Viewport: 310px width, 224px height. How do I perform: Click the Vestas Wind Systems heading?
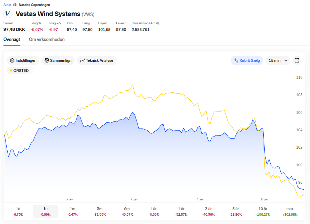point(48,14)
